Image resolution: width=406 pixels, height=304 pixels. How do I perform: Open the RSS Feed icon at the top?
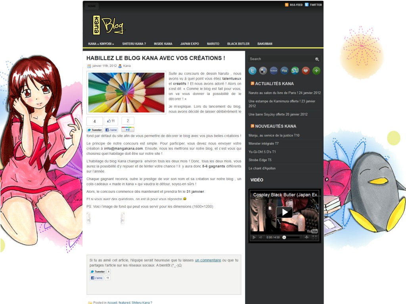point(287,4)
